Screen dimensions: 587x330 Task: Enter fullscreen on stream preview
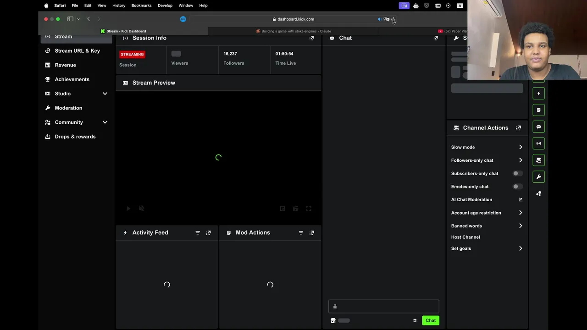[309, 209]
